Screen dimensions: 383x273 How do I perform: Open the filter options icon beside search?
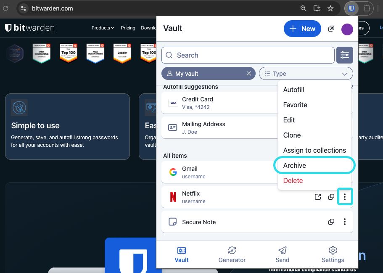click(345, 55)
